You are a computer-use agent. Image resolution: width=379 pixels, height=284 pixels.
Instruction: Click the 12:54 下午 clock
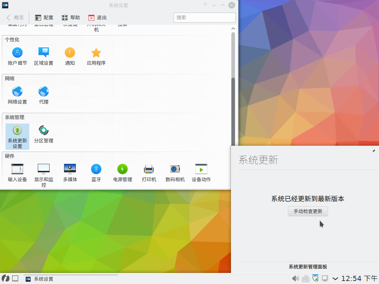tap(359, 278)
